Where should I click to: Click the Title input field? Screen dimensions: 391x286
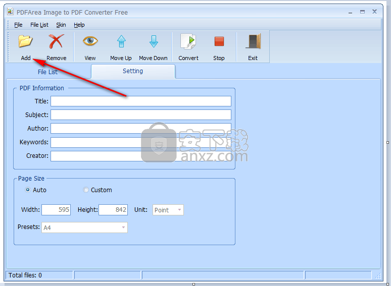(141, 101)
